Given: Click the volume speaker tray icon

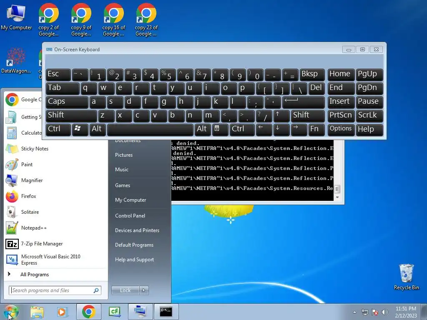Looking at the screenshot, I should point(385,312).
